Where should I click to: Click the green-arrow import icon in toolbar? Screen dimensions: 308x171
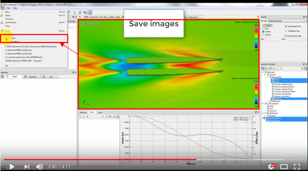tap(69, 12)
